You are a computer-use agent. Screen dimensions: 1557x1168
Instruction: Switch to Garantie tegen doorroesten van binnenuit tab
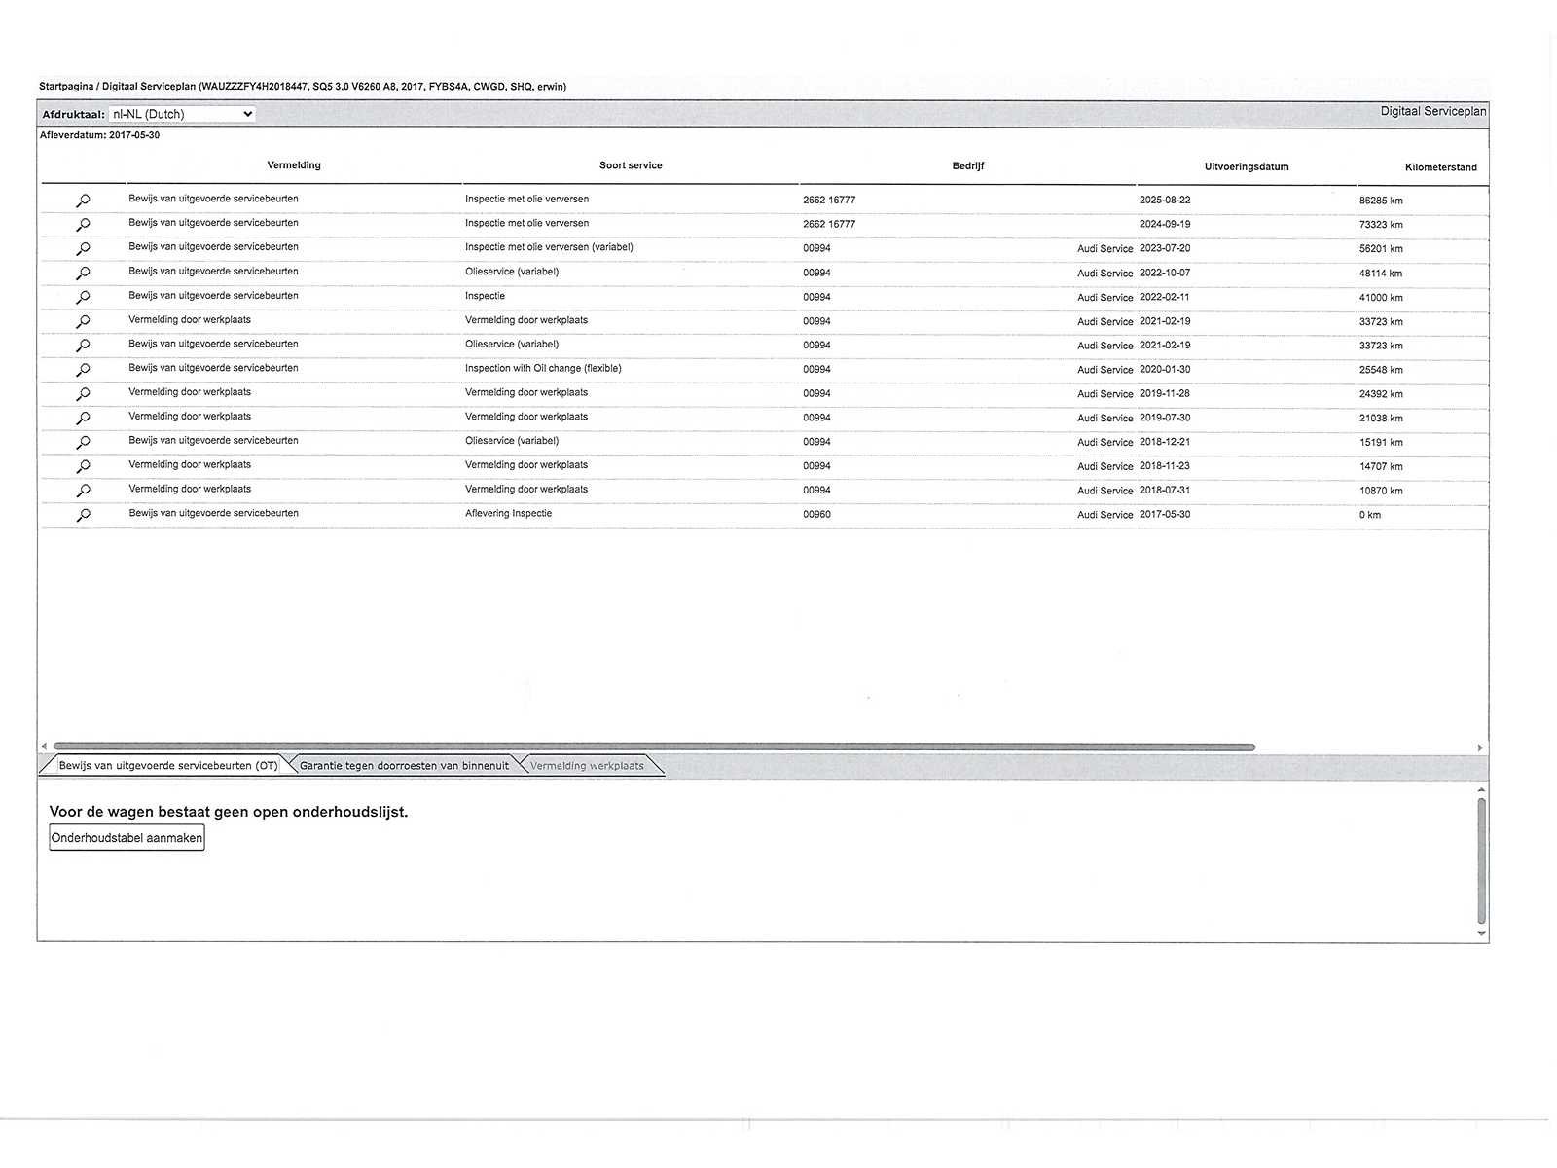pos(404,766)
